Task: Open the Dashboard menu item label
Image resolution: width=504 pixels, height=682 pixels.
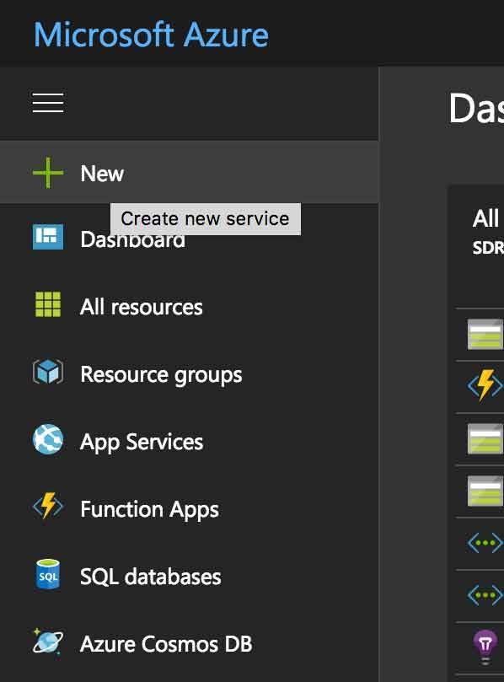Action: click(132, 239)
